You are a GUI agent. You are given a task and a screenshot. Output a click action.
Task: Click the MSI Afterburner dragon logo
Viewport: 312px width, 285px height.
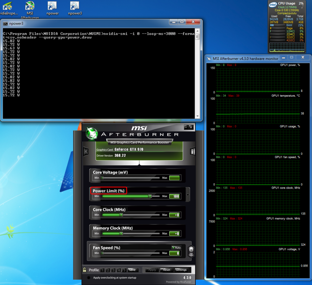[91, 133]
